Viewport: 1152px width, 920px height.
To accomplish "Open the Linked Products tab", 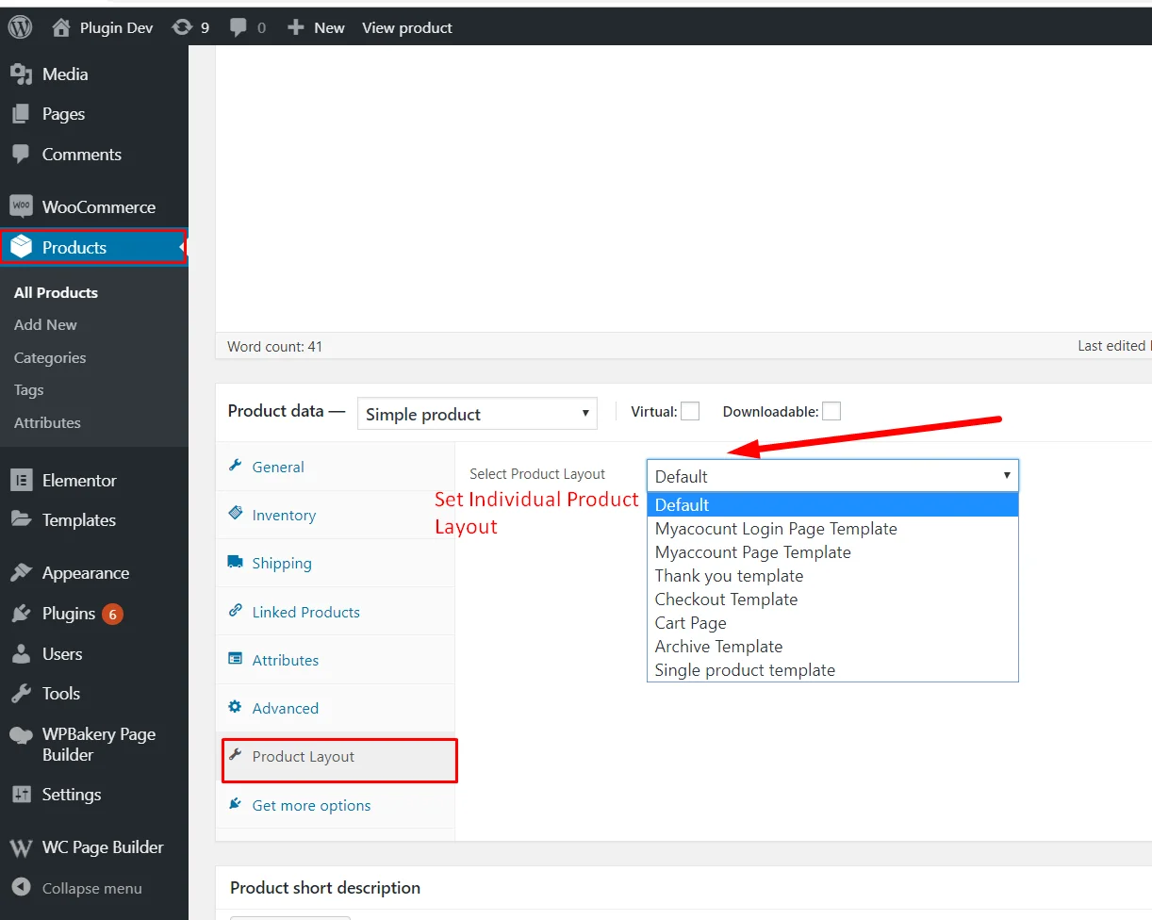I will [305, 613].
